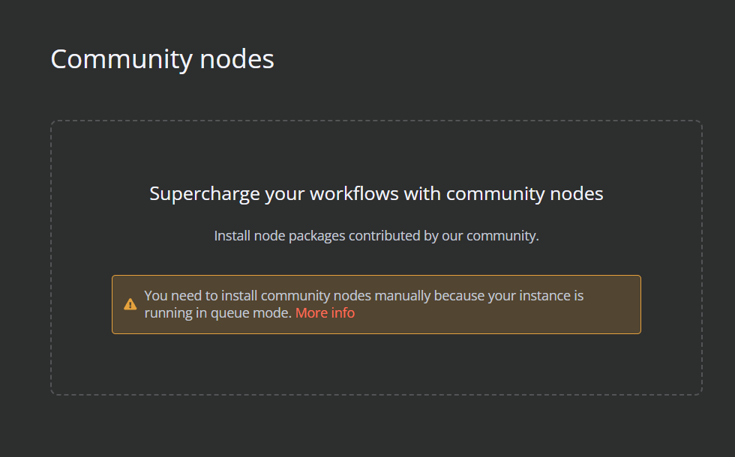Click 'Supercharge' in the panel heading
The height and width of the screenshot is (457, 735).
pyautogui.click(x=204, y=194)
